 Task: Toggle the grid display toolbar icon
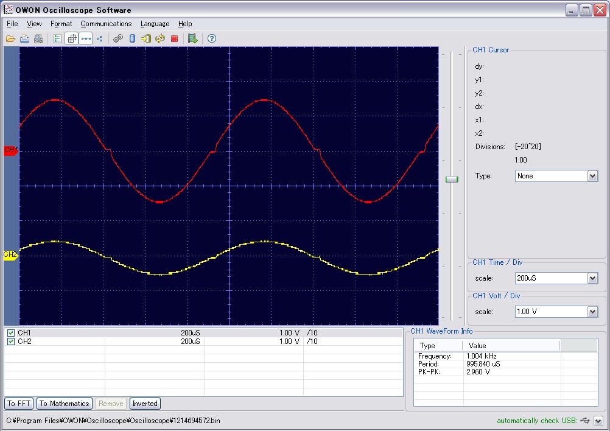click(71, 38)
